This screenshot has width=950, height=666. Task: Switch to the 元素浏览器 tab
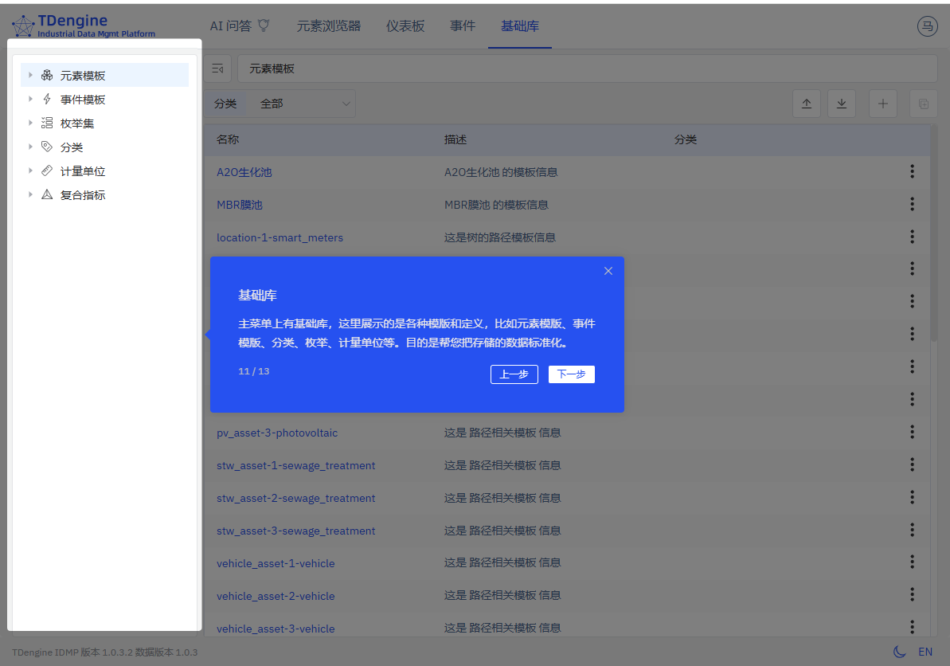328,26
